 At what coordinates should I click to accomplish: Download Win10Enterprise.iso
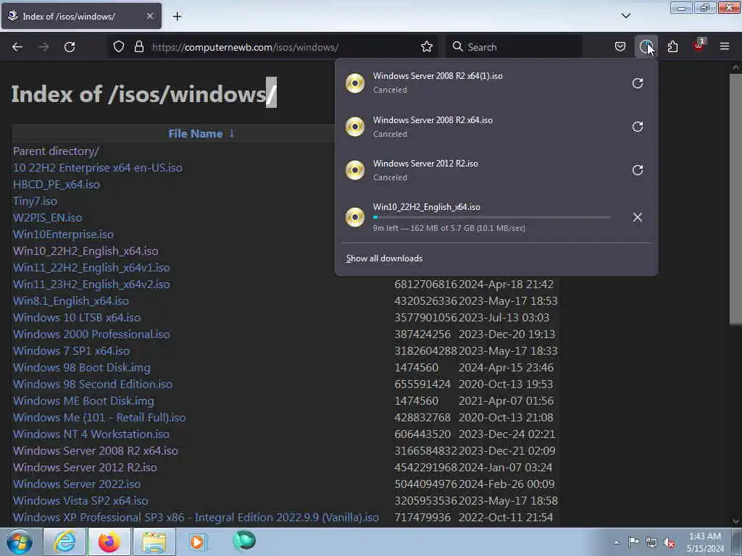coord(64,235)
